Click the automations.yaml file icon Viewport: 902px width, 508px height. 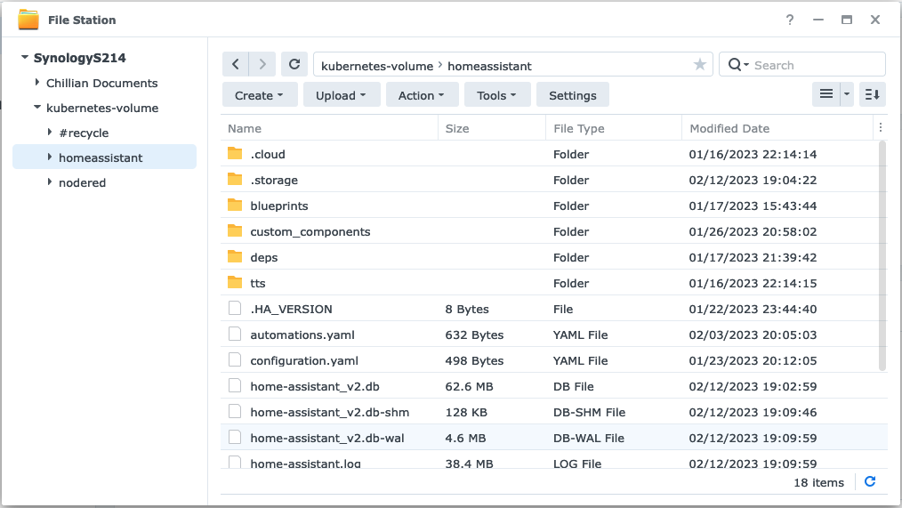coord(235,335)
